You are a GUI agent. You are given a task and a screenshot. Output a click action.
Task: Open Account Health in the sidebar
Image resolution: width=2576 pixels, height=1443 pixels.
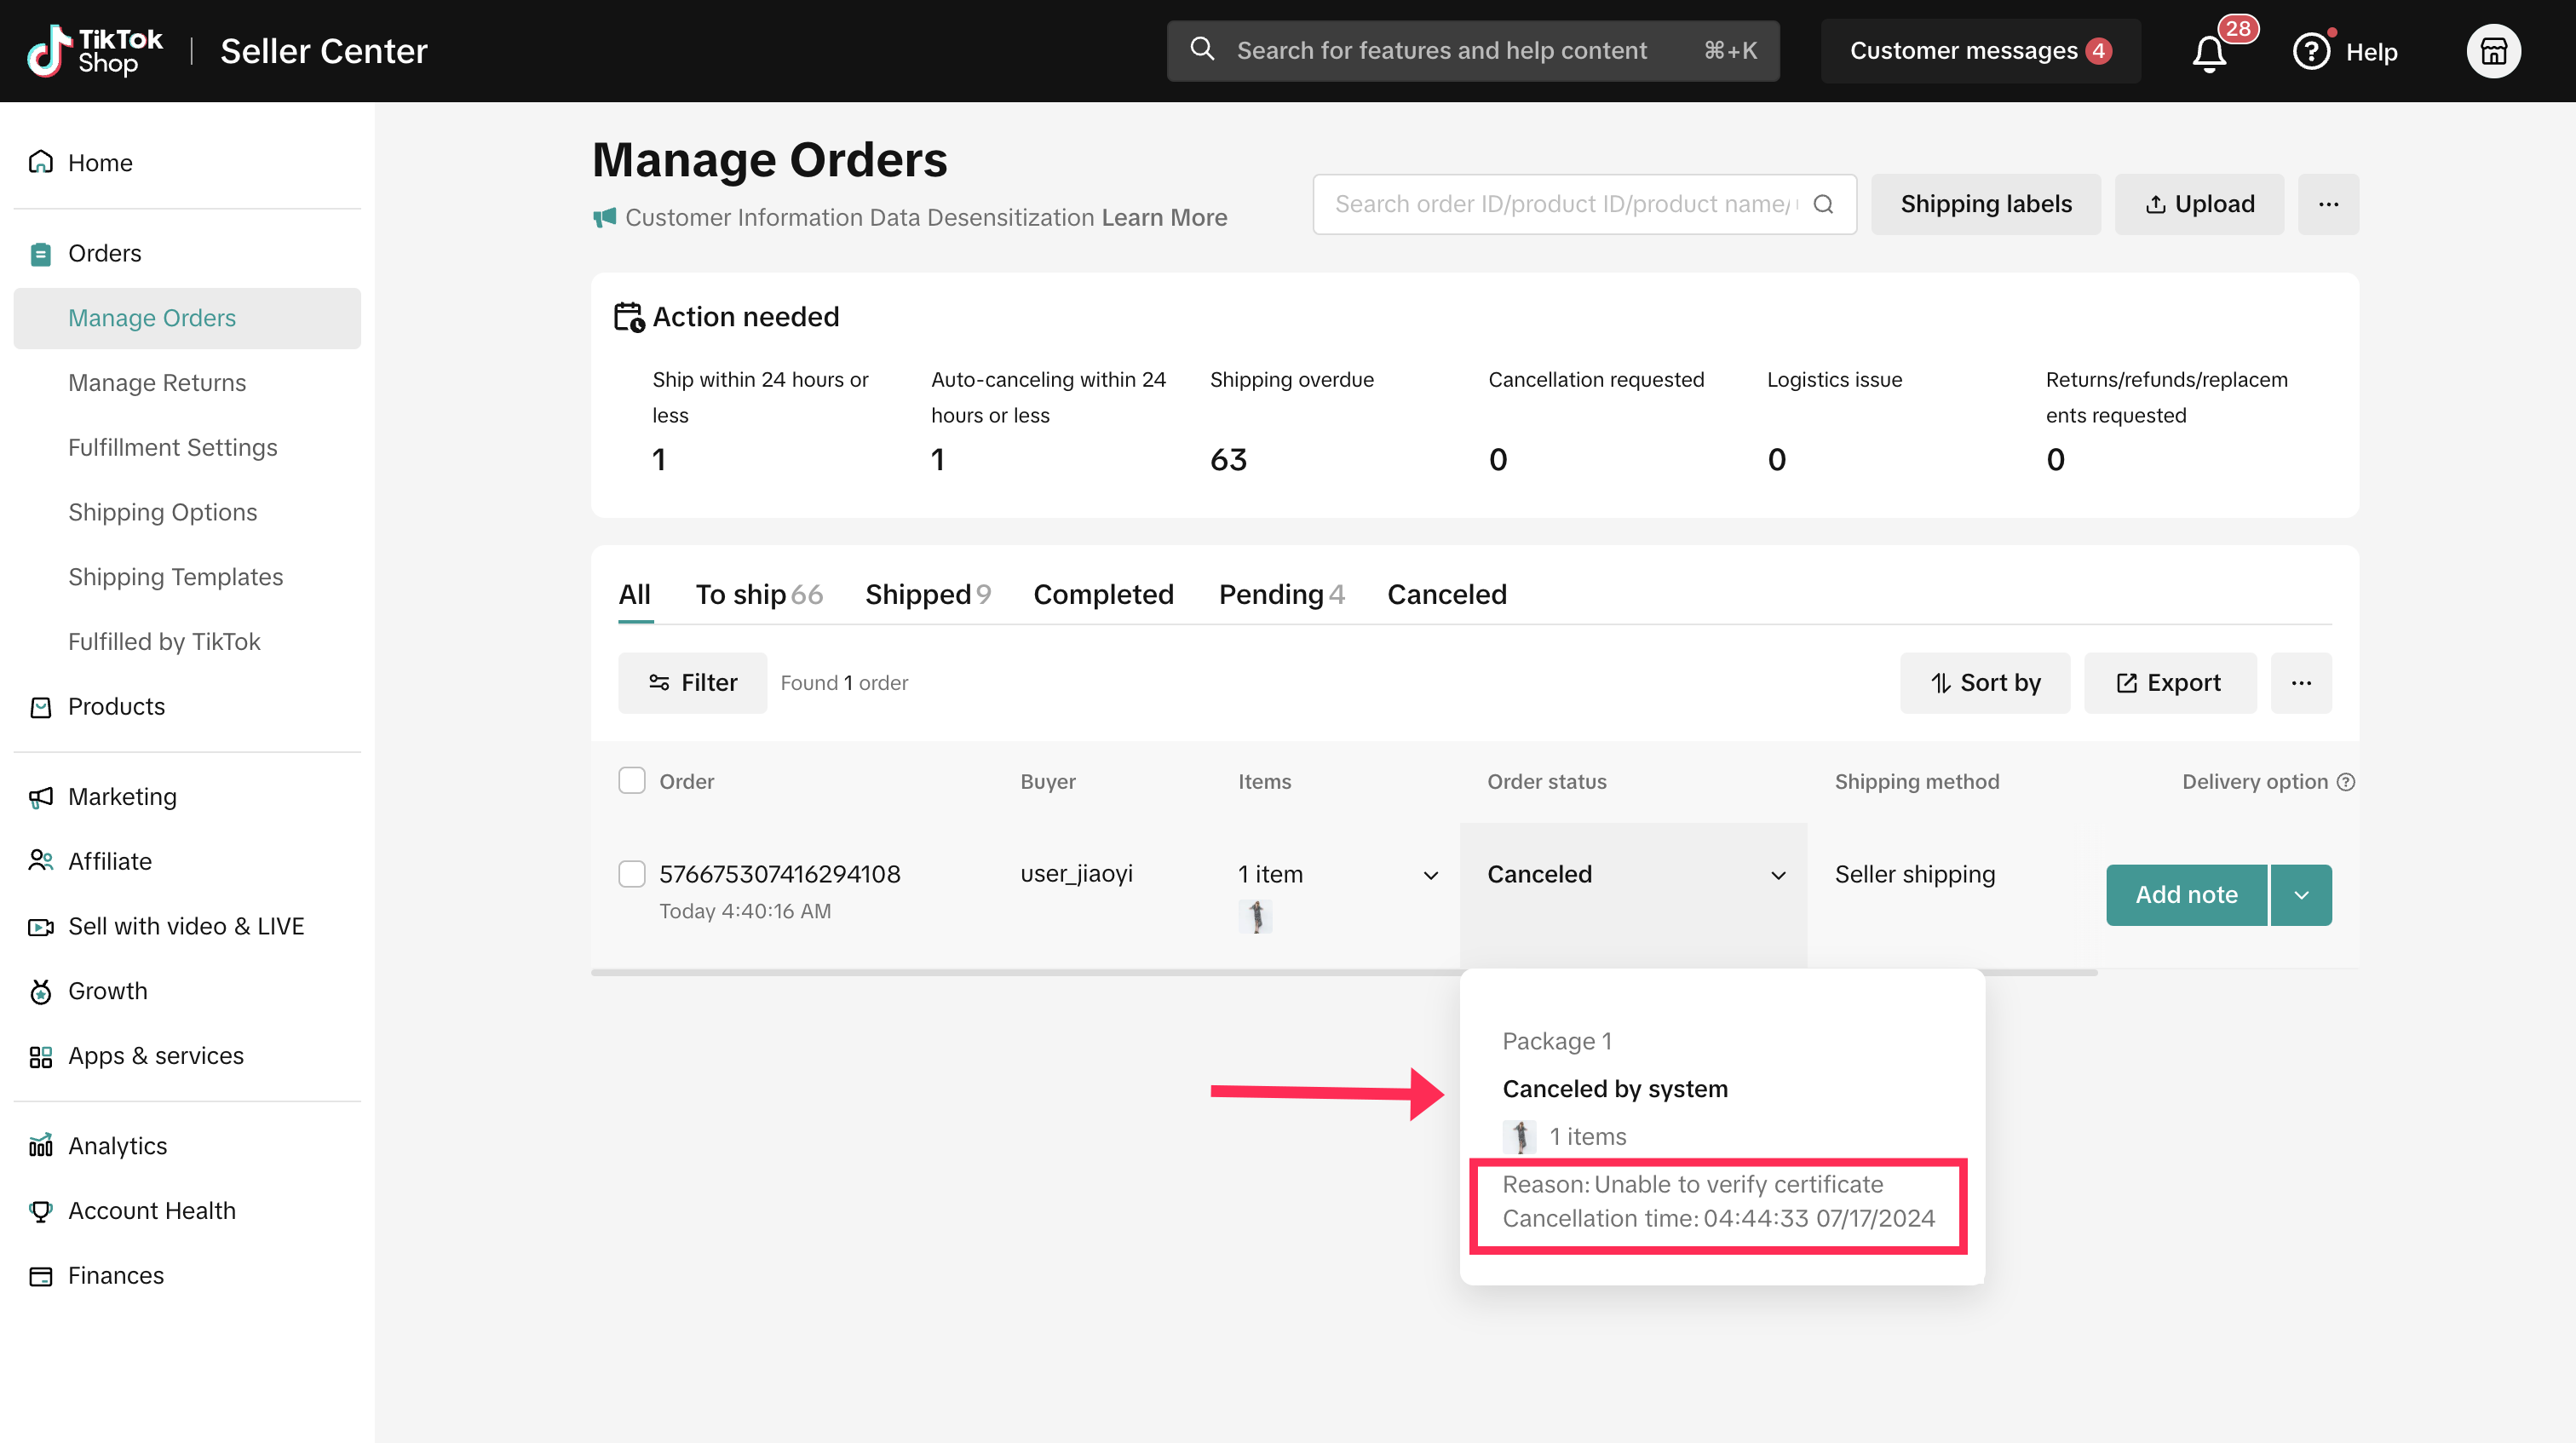152,1210
